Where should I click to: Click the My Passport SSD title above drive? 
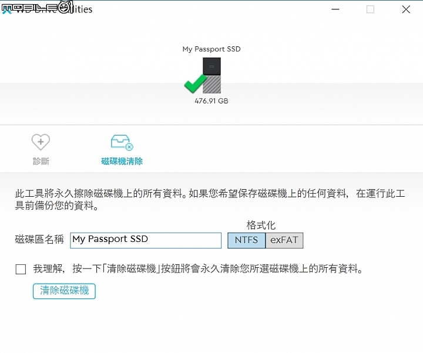pos(211,49)
